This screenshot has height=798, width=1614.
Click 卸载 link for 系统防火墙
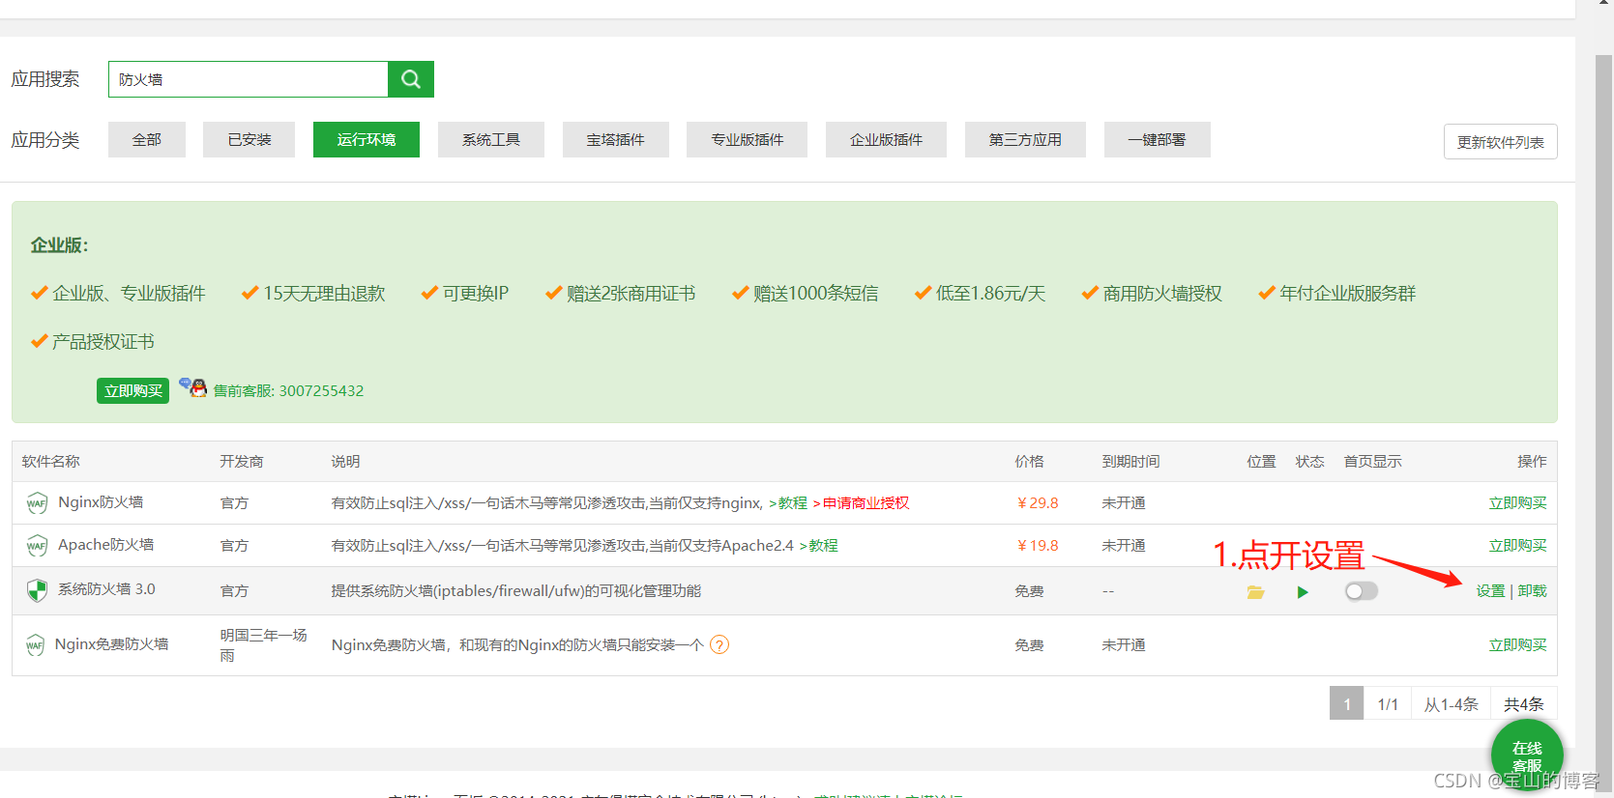point(1532,591)
